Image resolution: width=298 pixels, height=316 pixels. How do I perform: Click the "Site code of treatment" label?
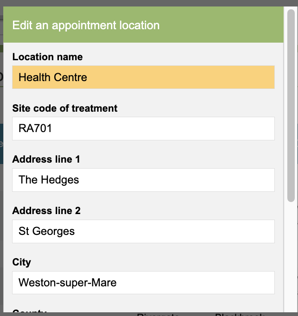65,108
